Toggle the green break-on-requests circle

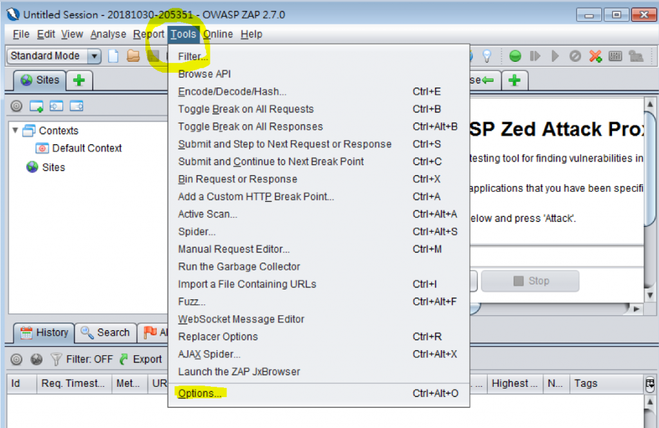click(515, 56)
